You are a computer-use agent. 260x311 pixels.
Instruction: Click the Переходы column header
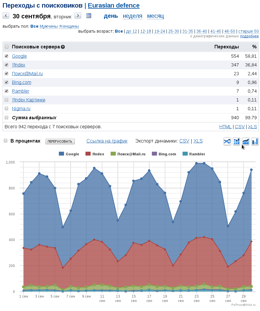coord(227,47)
